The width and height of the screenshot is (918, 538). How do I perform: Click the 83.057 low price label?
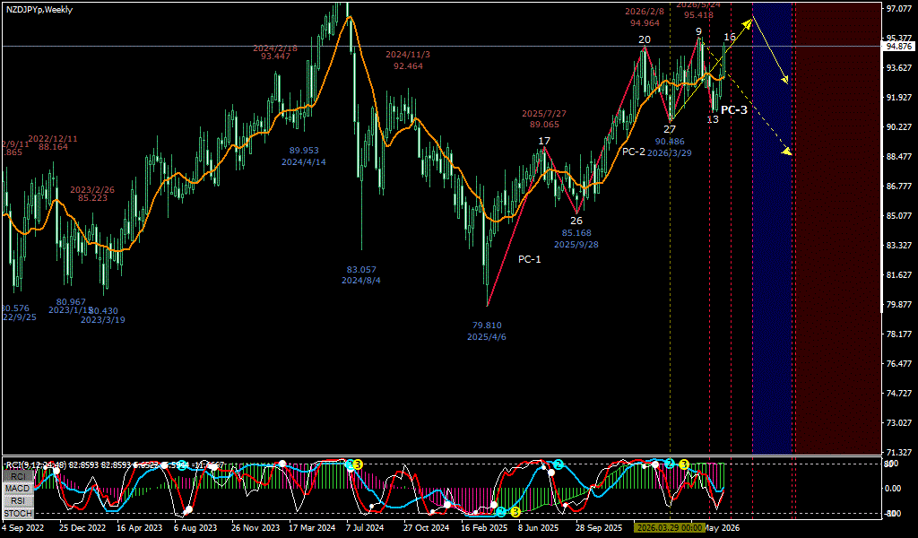[x=361, y=270]
